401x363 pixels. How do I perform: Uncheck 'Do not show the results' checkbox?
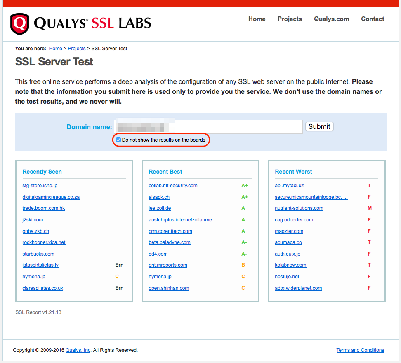coord(118,140)
